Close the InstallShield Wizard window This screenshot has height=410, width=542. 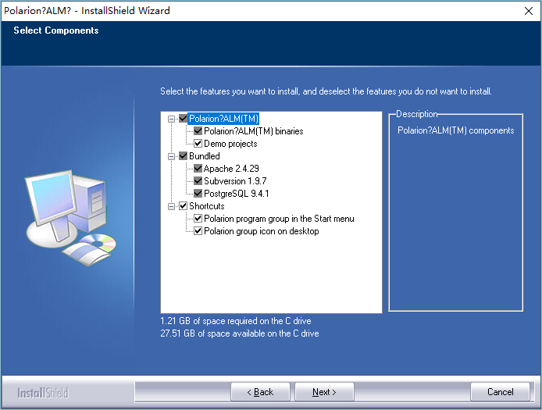pyautogui.click(x=529, y=11)
